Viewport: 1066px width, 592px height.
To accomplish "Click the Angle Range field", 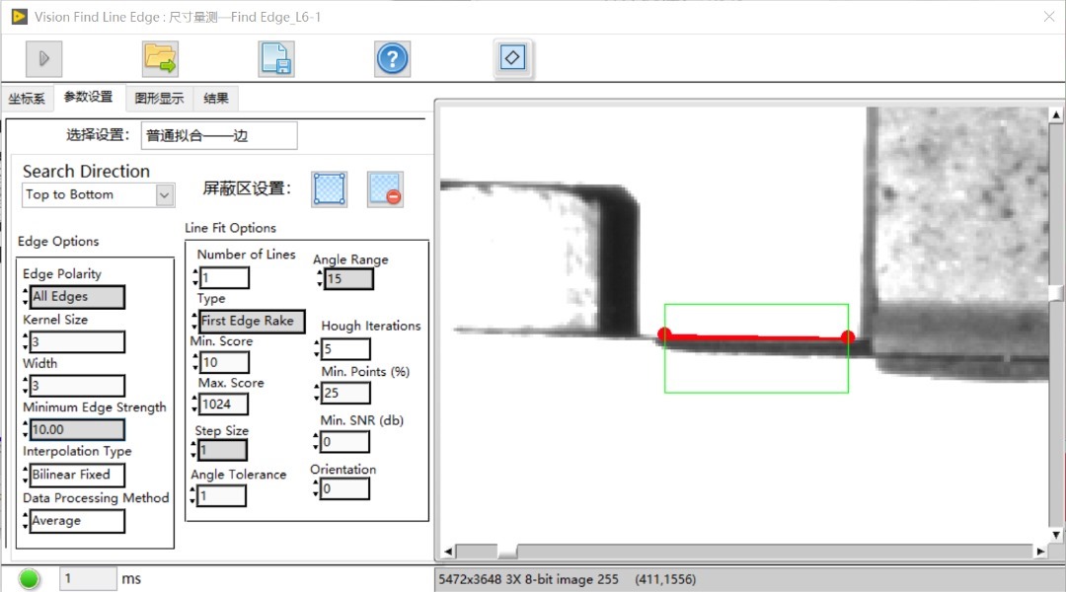I will (x=348, y=278).
